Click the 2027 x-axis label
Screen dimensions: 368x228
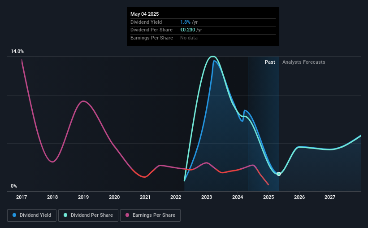(x=330, y=197)
